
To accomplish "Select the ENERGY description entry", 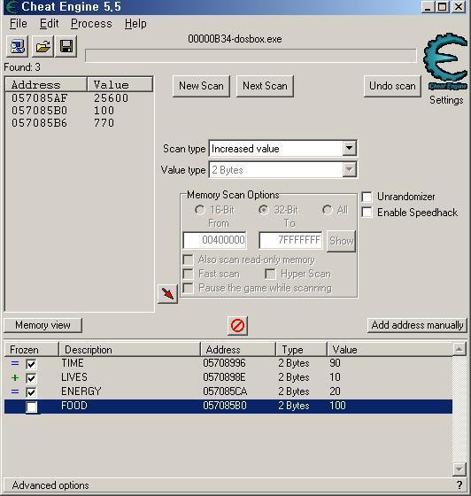I will coord(81,391).
